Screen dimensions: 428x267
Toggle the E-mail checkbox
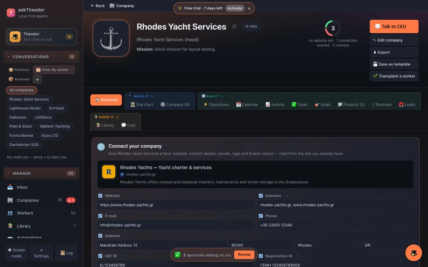[100, 216]
